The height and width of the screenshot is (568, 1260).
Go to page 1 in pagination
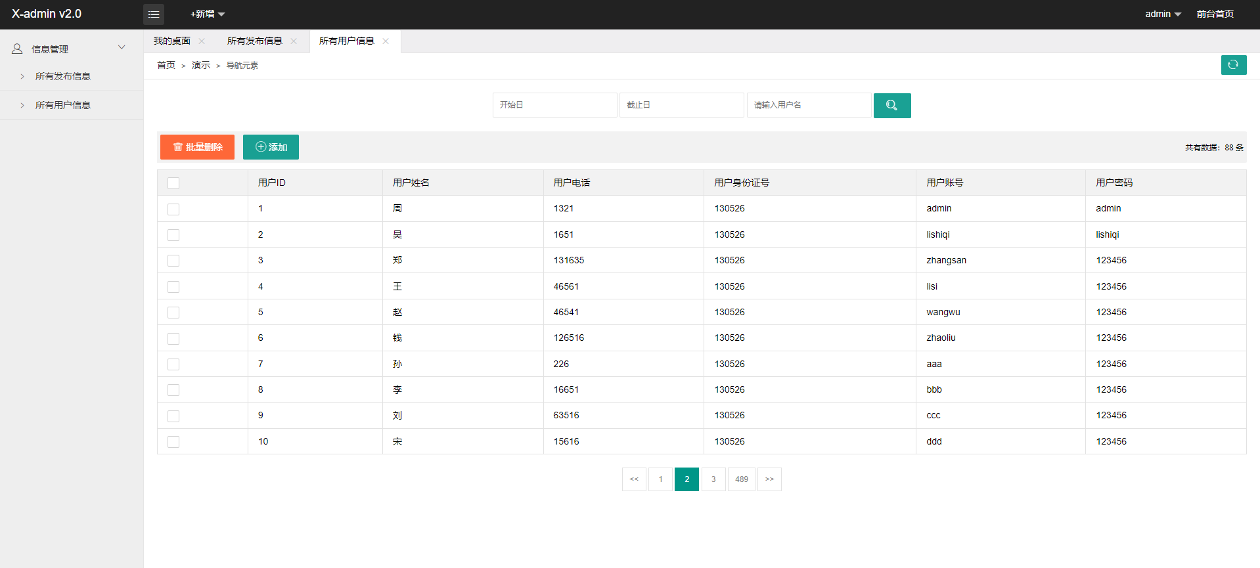pos(660,479)
